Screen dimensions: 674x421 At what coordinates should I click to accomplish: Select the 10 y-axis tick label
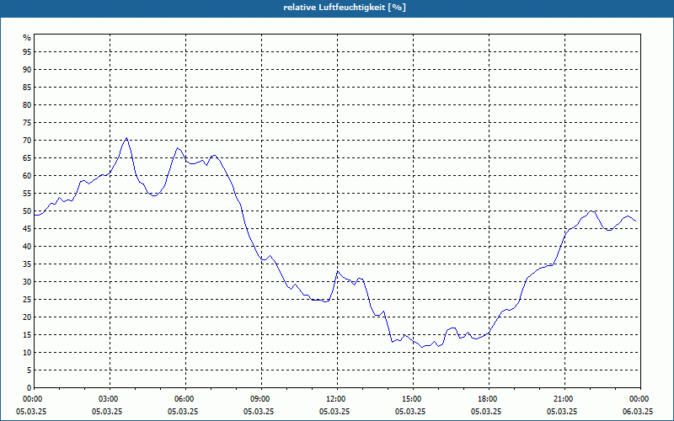27,353
